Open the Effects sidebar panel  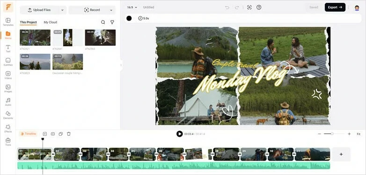(x=8, y=128)
